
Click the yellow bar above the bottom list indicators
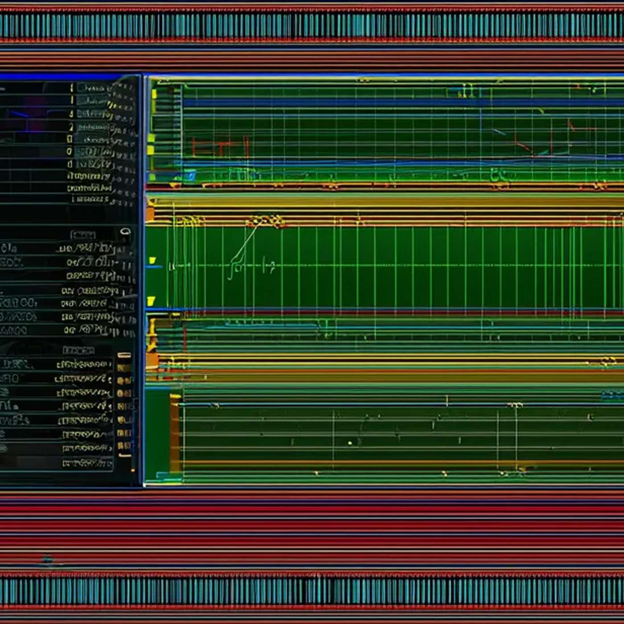click(124, 355)
